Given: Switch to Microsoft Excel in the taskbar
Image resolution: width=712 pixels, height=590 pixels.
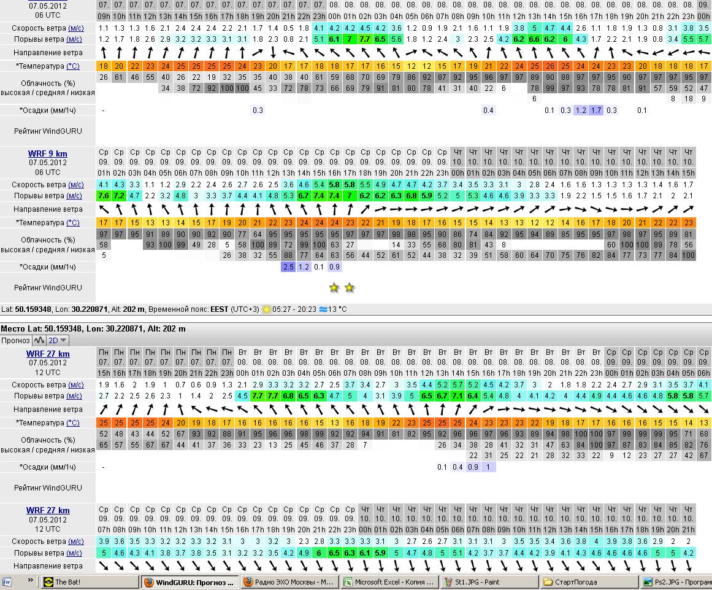Looking at the screenshot, I should tap(388, 582).
